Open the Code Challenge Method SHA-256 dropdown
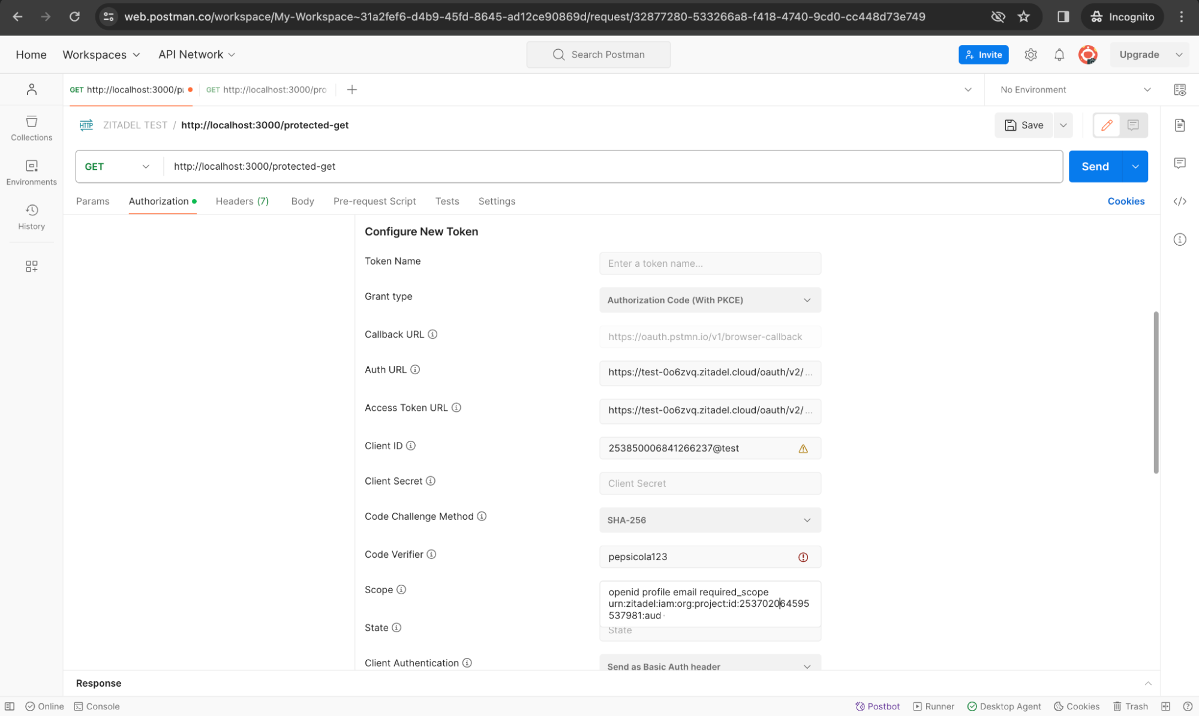This screenshot has height=716, width=1199. tap(710, 520)
